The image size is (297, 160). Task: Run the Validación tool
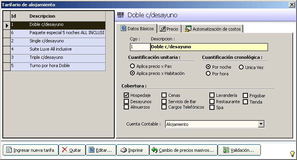238,150
